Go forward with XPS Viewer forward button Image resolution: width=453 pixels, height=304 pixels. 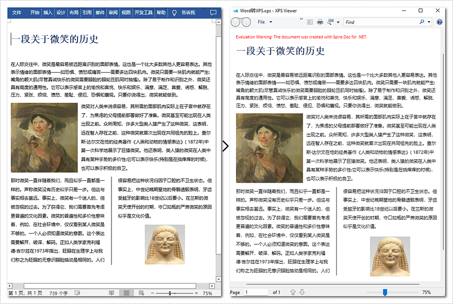246,22
